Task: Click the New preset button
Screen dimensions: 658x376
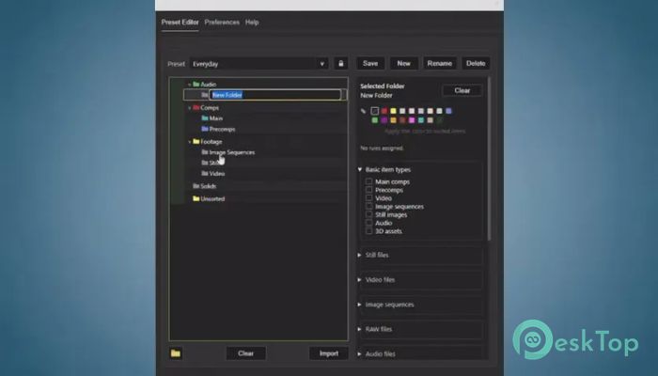Action: (403, 63)
